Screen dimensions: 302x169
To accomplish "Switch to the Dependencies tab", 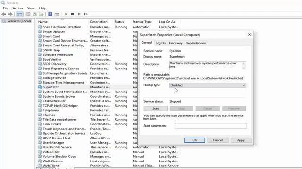I will point(195,43).
